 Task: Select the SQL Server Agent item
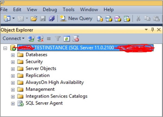pyautogui.click(x=44, y=103)
